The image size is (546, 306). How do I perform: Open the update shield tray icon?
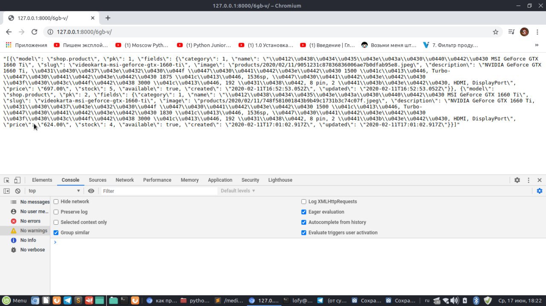click(488, 300)
